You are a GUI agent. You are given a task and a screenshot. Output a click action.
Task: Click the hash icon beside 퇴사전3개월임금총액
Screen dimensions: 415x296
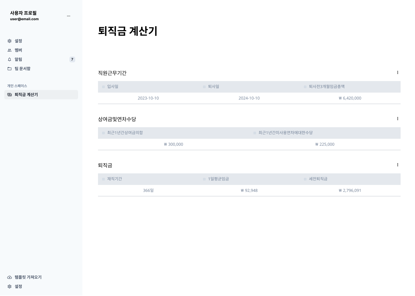[x=305, y=87]
